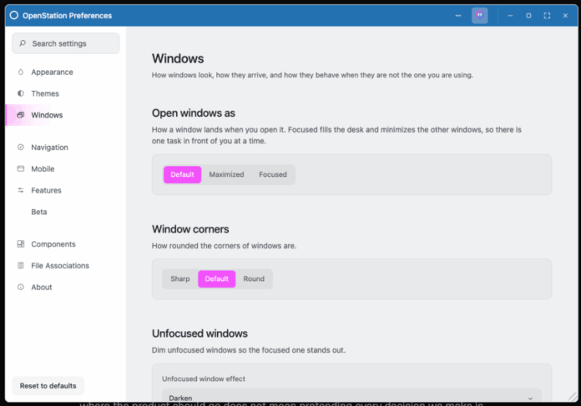Screen dimensions: 581x406
Task: Click the Themes half-circle icon
Action: [21, 93]
